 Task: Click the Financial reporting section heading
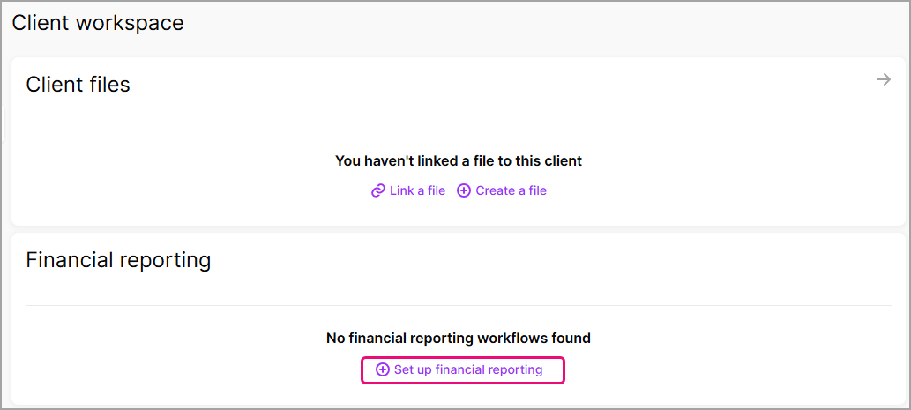pyautogui.click(x=118, y=260)
